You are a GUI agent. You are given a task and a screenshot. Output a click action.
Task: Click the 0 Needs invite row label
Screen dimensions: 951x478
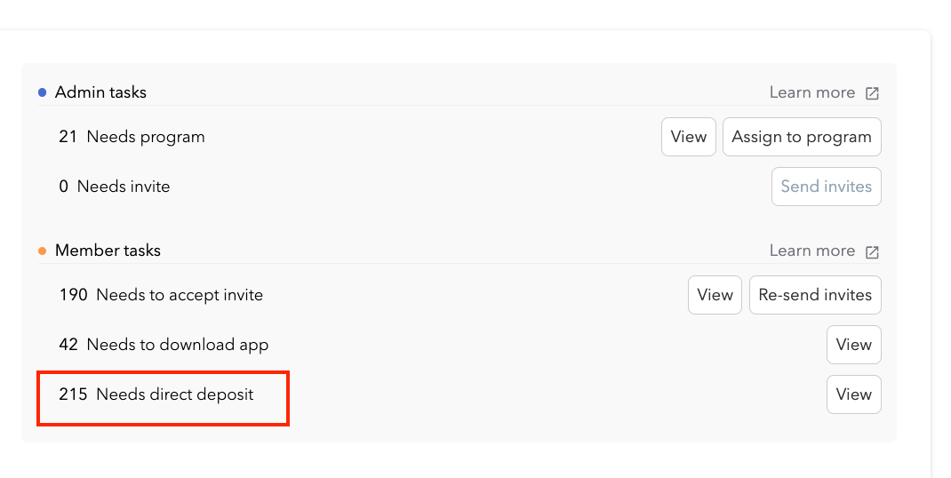(114, 187)
